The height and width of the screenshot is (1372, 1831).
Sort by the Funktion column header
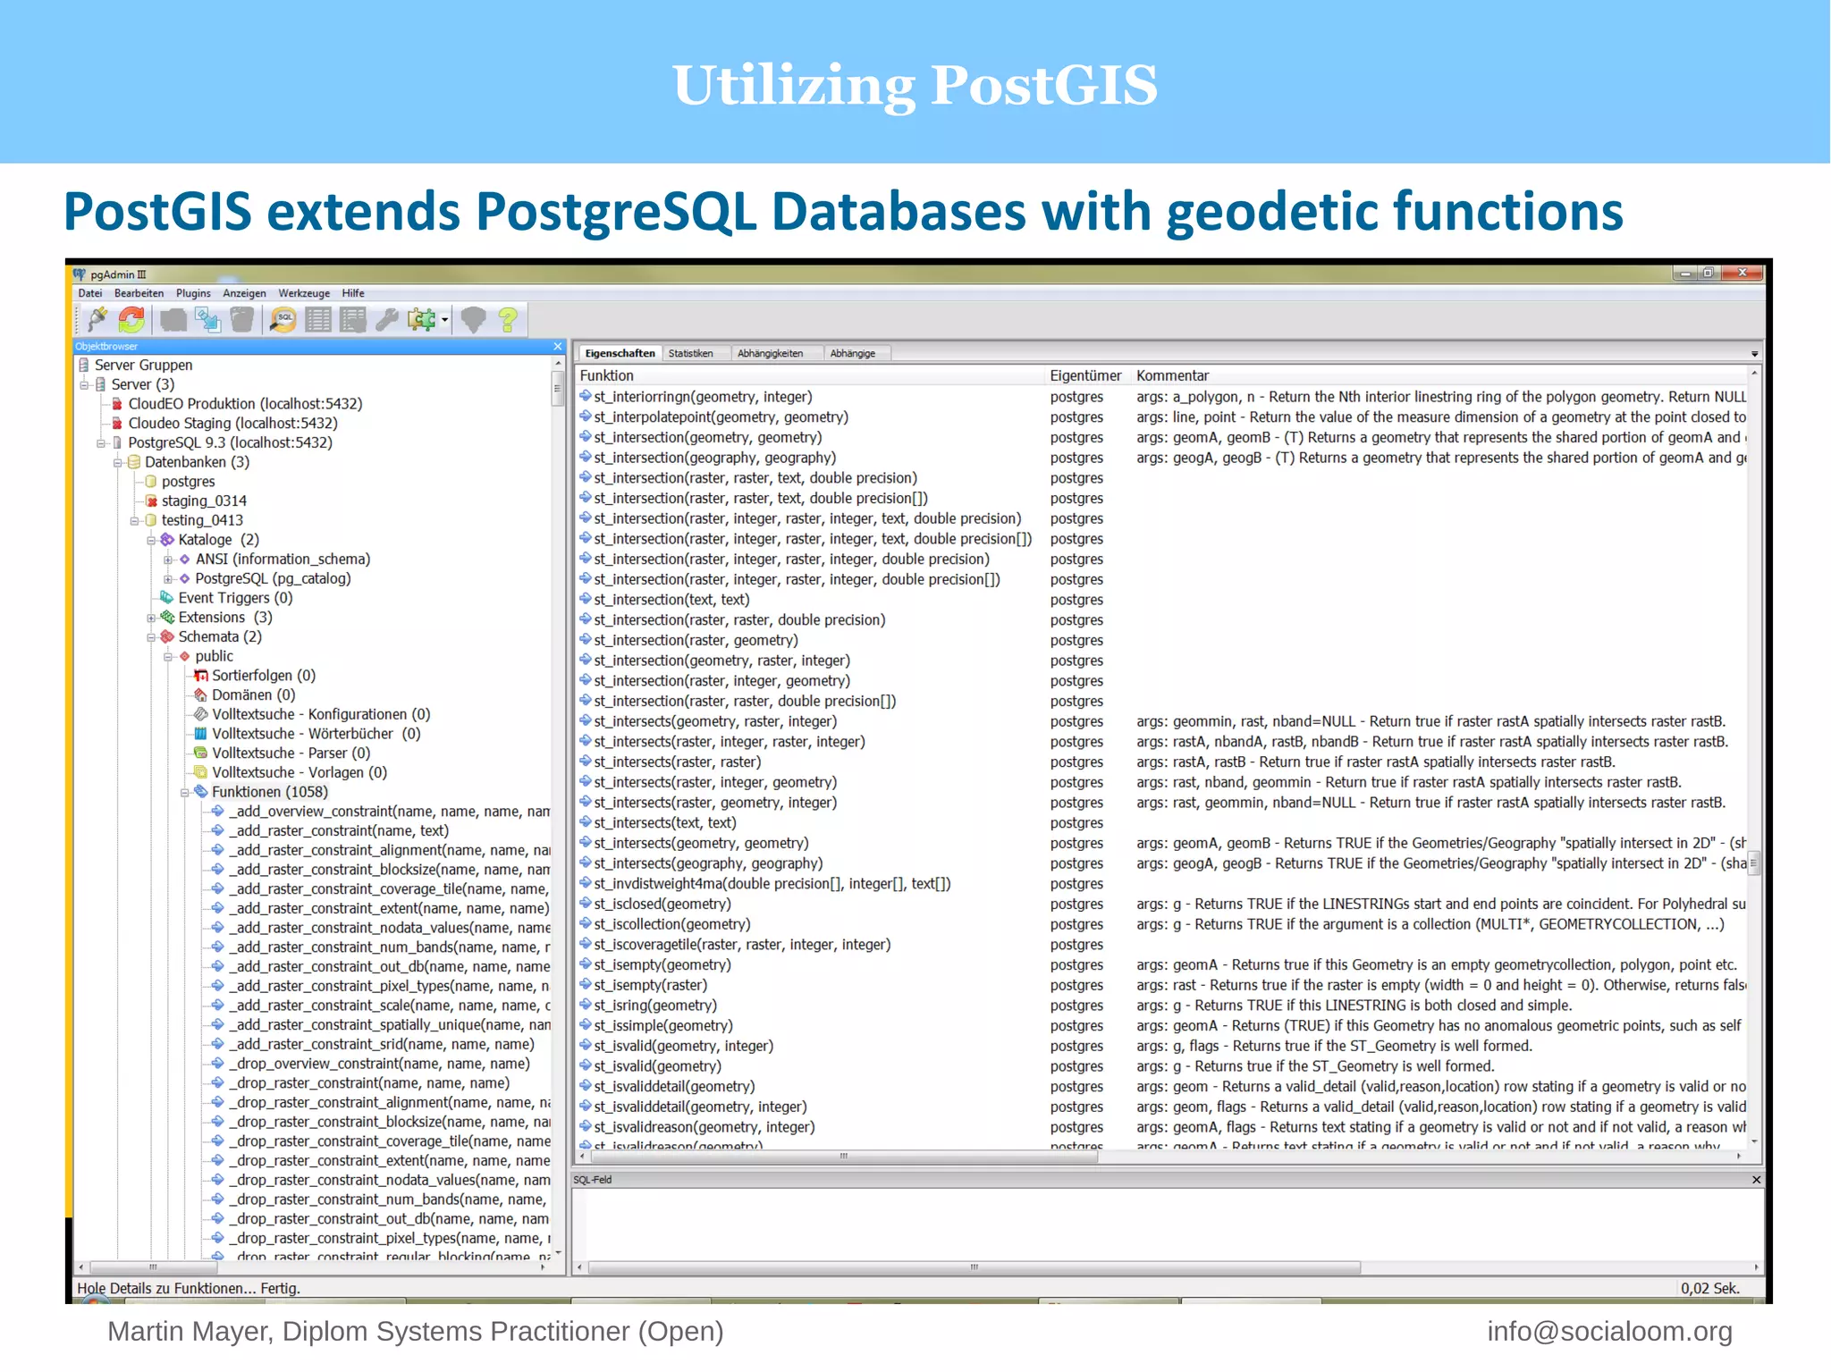[x=810, y=375]
